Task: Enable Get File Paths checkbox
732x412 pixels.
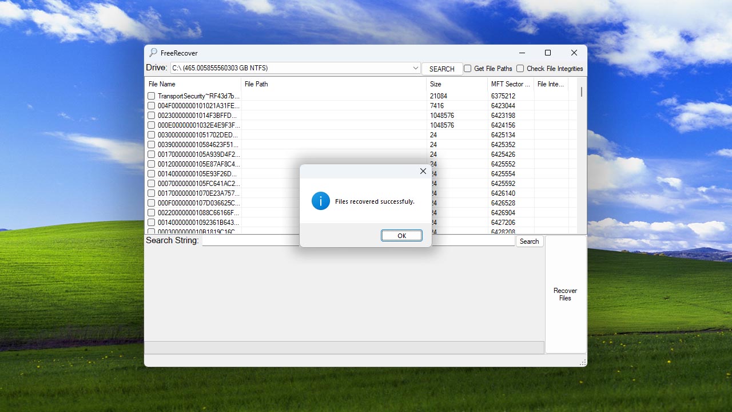Action: coord(467,69)
